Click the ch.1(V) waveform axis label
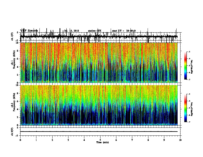203x157 pixels. point(12,36)
